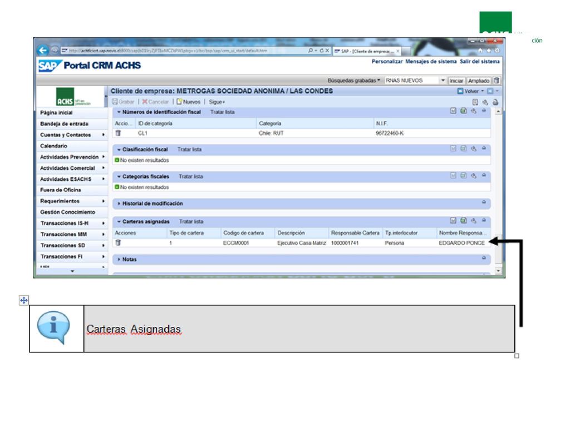Image resolution: width=570 pixels, height=427 pixels.
Task: Collapse the Clasificación fiscal section
Action: (x=119, y=150)
